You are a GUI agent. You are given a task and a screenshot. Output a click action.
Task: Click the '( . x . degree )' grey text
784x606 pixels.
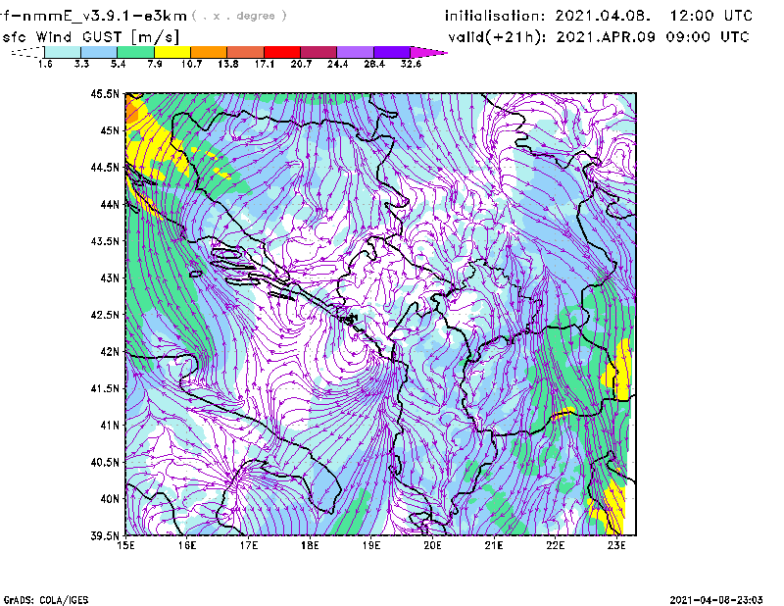point(239,16)
